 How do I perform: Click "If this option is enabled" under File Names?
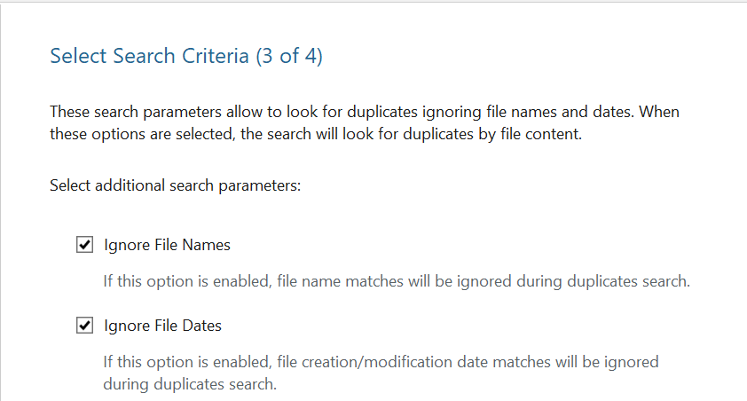(177, 282)
